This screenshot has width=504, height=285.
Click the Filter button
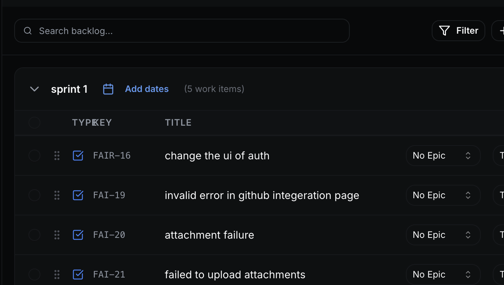[x=458, y=31]
